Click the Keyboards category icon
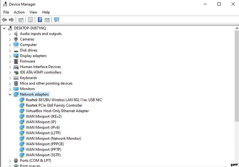The height and width of the screenshot is (167, 239). pyautogui.click(x=16, y=78)
